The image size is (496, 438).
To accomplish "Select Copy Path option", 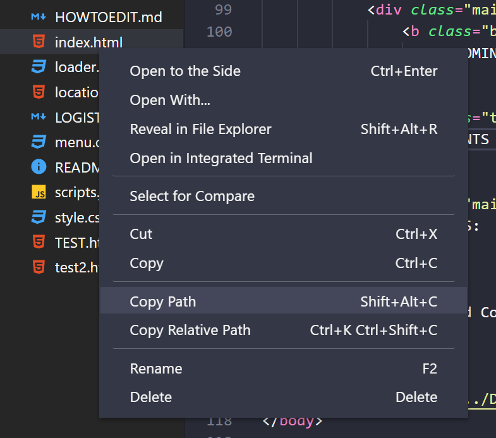I will [x=284, y=301].
